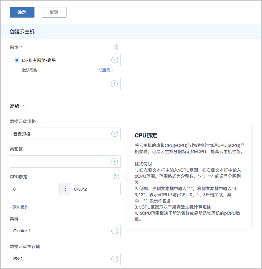Add another network with plus icon
262x269 pixels.
coord(114,84)
